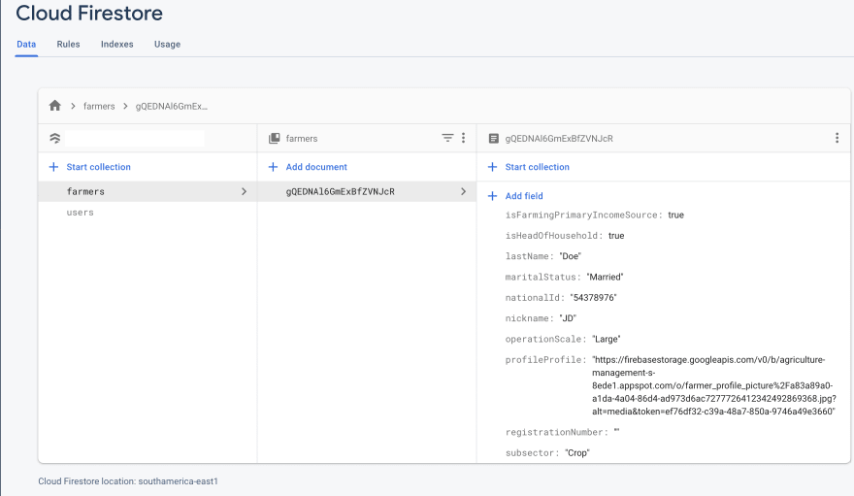Image resolution: width=854 pixels, height=496 pixels.
Task: Select the farmers collection row
Action: click(148, 191)
